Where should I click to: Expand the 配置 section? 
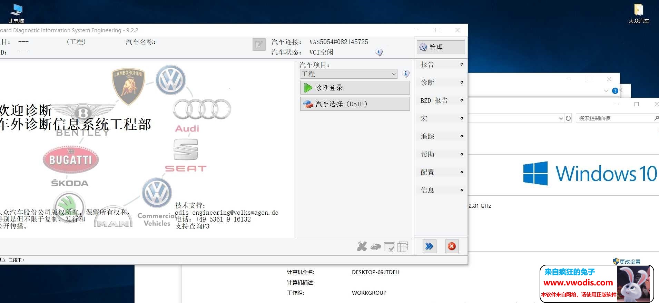(x=441, y=172)
